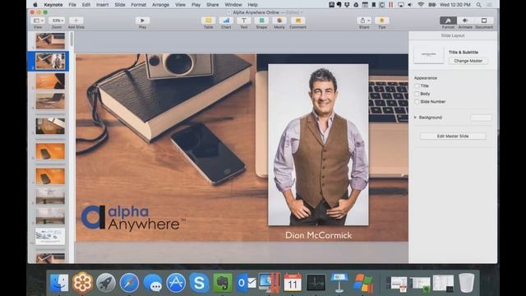Open the Format menu in menu bar
The height and width of the screenshot is (296, 526).
click(139, 5)
